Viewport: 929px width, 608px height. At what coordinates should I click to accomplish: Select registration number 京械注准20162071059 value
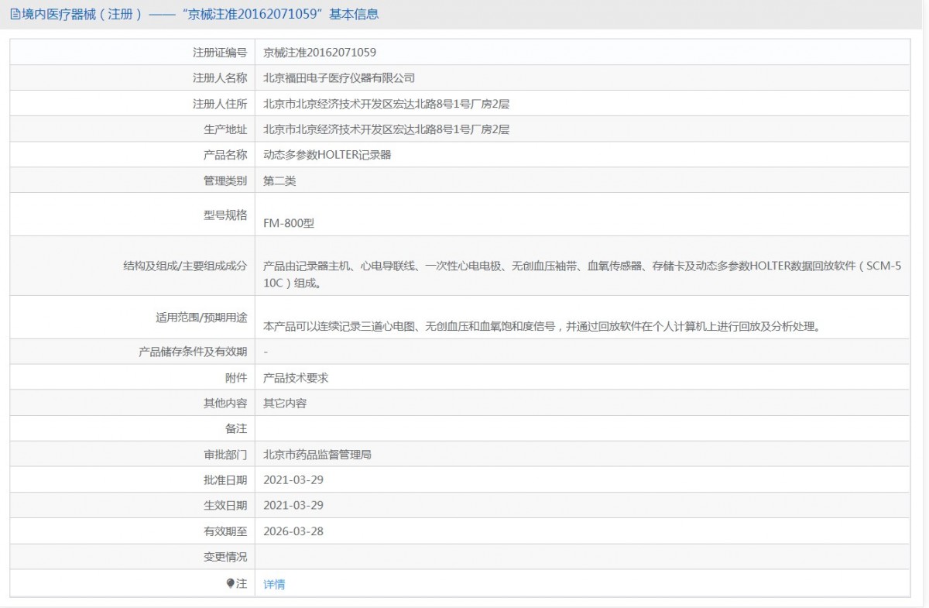[x=320, y=52]
